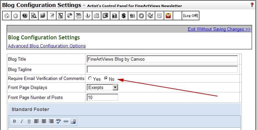Click the key toolbar icon

(x=159, y=16)
